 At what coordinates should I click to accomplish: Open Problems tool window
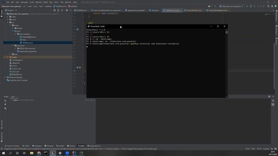coord(36,146)
